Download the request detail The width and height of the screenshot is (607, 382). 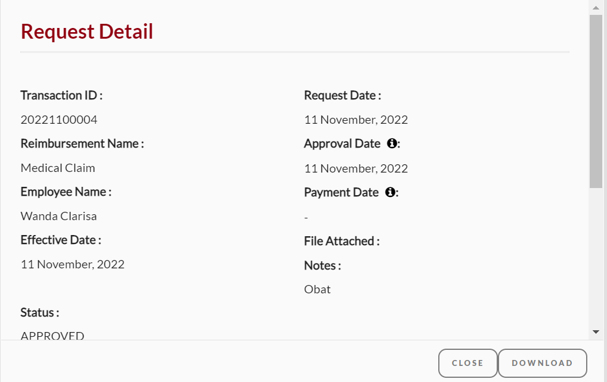[x=543, y=363]
